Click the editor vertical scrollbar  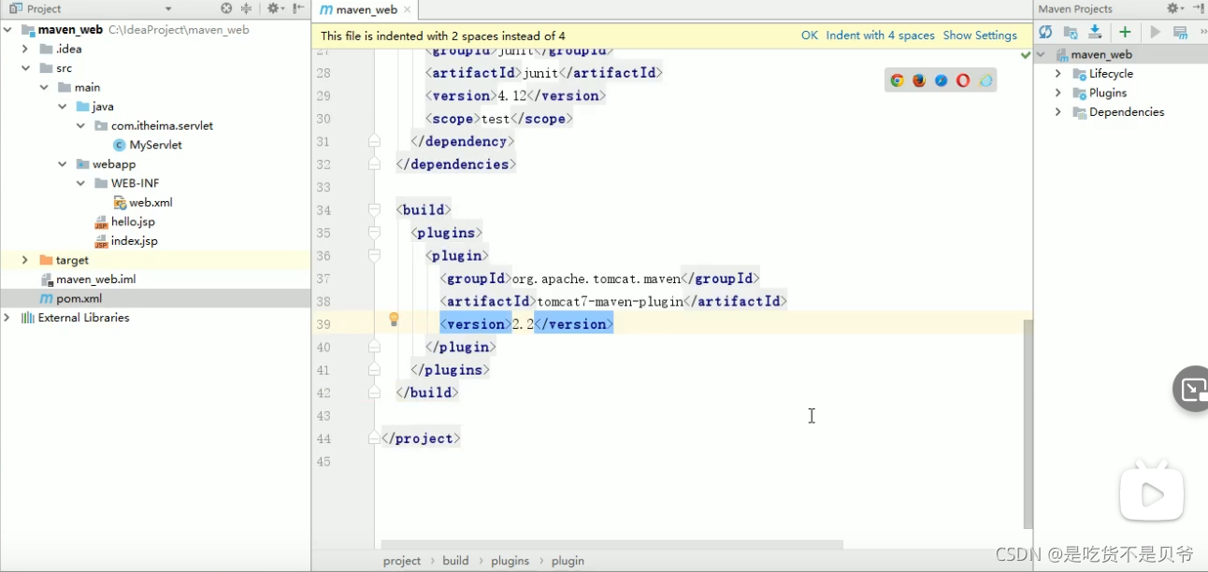click(1028, 423)
